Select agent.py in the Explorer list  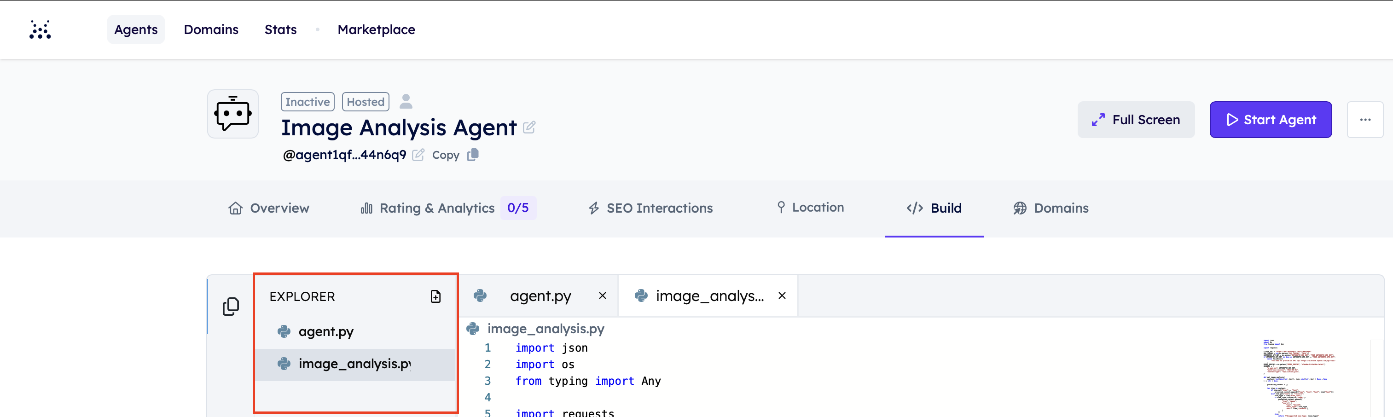click(x=325, y=331)
